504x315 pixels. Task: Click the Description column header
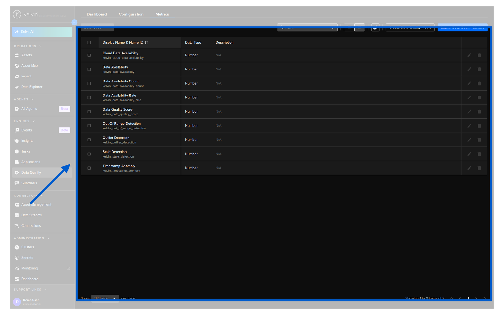click(224, 43)
